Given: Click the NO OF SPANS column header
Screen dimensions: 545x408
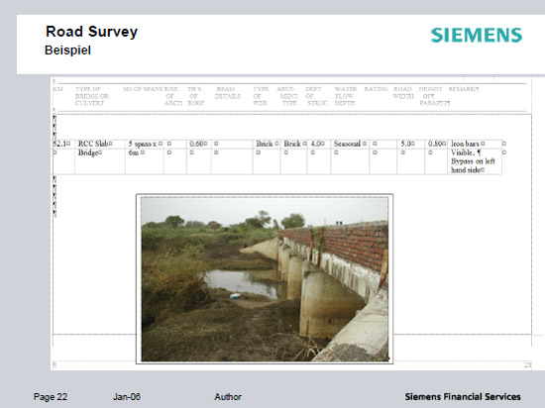Looking at the screenshot, I should [143, 89].
